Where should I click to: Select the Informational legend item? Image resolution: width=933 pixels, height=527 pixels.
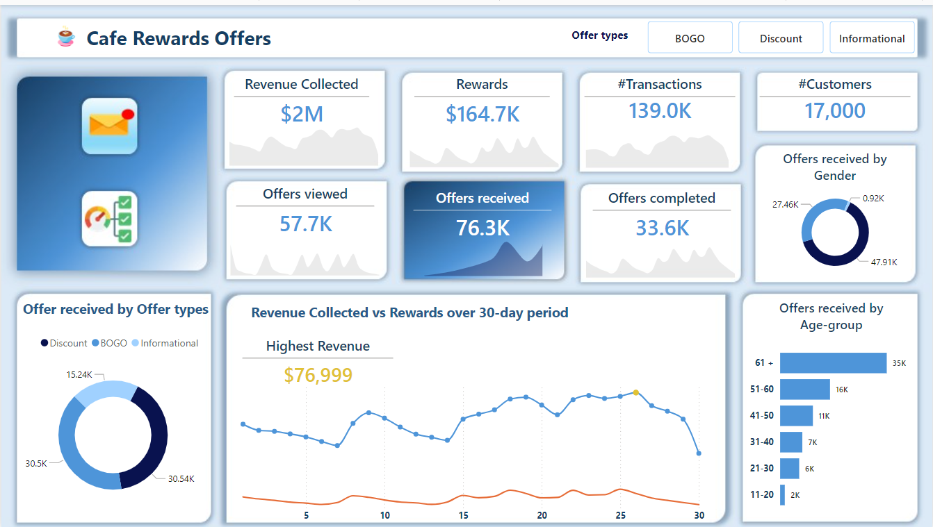point(169,343)
